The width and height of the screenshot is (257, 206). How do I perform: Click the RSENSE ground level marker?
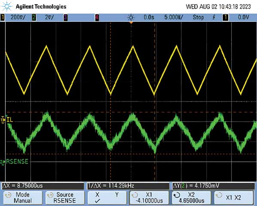(x=3, y=162)
